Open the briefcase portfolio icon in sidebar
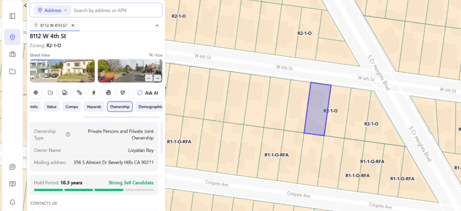 tap(12, 54)
